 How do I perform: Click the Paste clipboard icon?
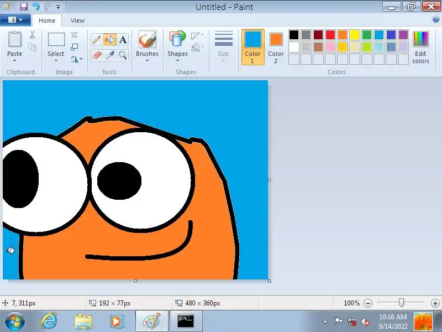point(15,39)
